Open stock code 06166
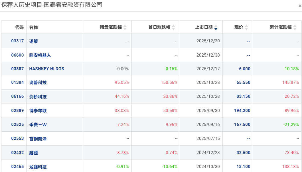 coord(17,96)
